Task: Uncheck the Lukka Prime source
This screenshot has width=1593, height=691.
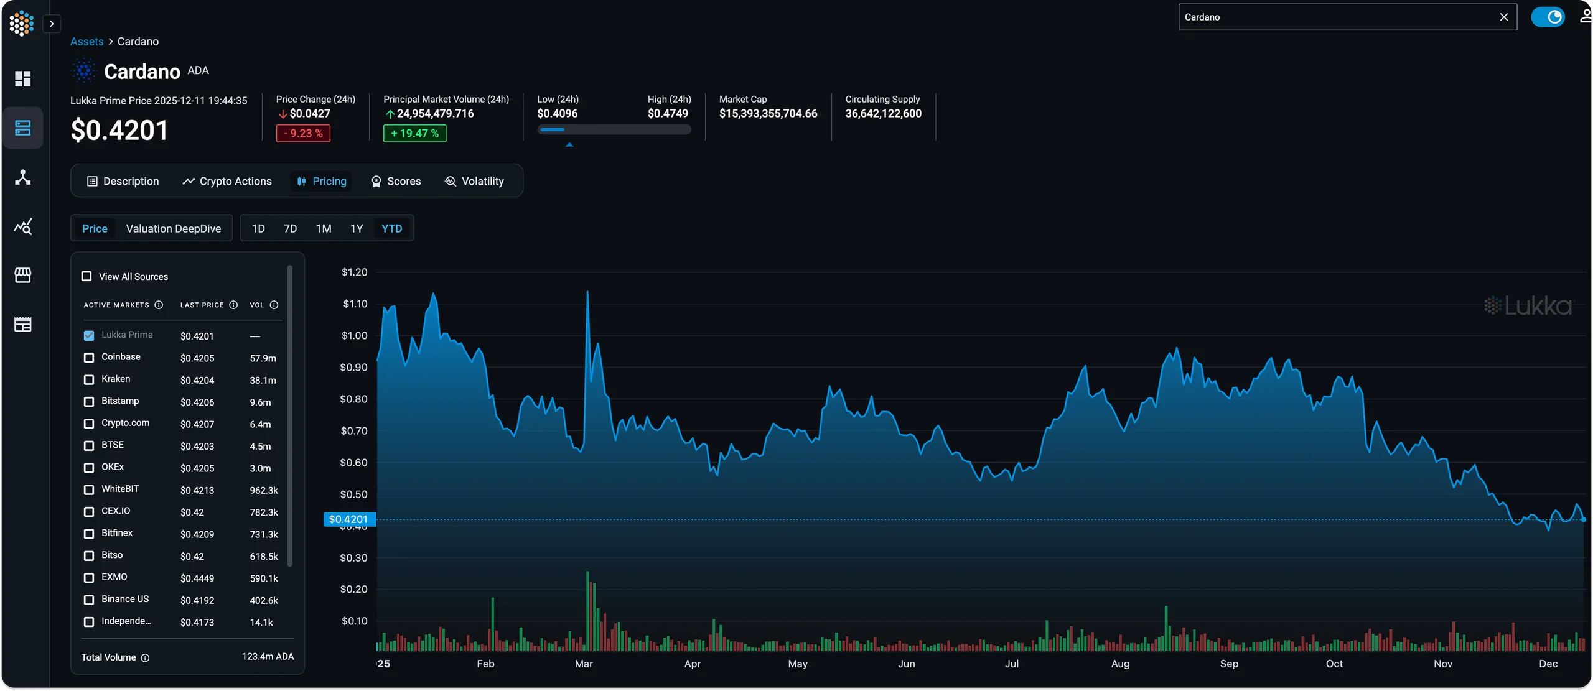Action: pyautogui.click(x=89, y=336)
